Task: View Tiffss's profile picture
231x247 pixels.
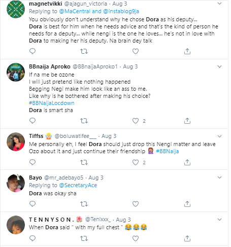Action: click(16, 142)
